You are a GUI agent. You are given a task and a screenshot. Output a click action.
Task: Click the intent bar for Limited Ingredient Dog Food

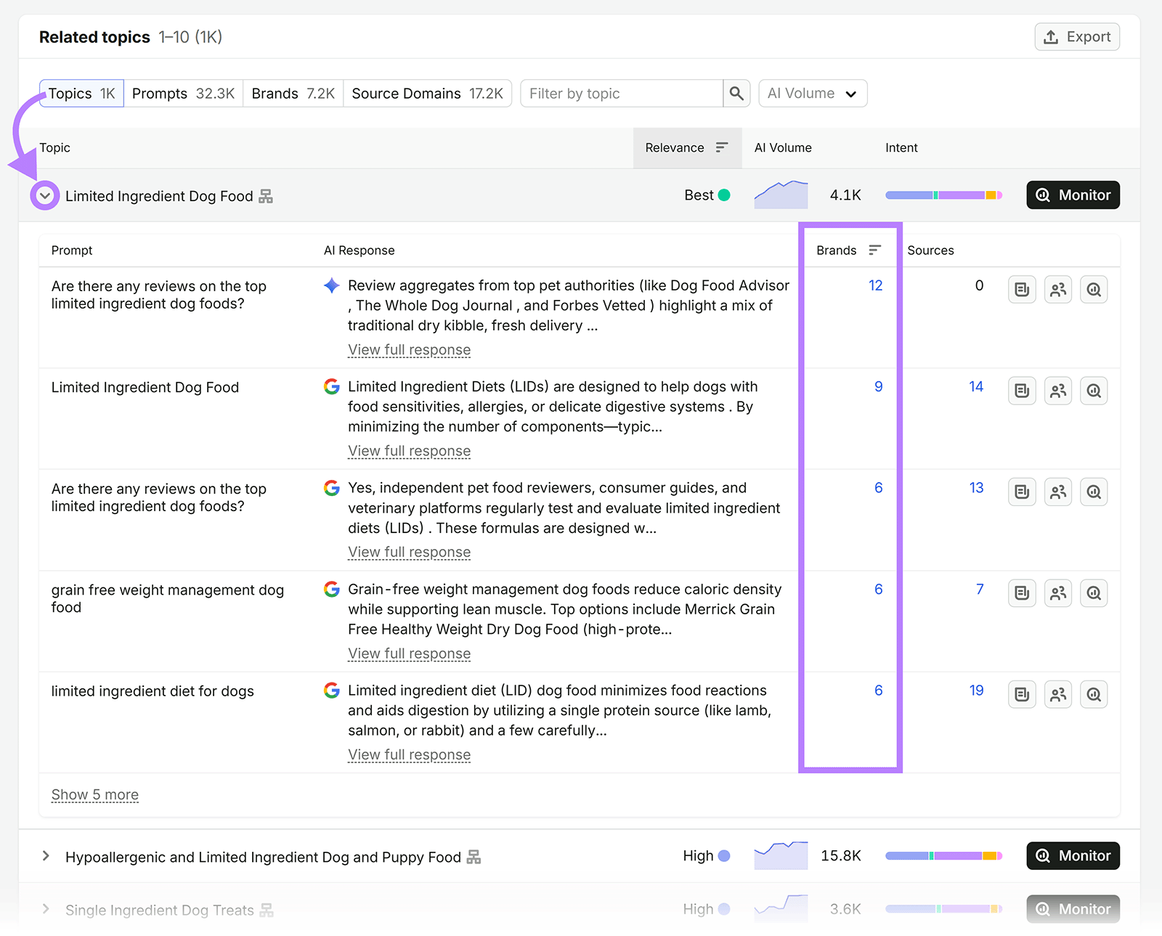943,195
